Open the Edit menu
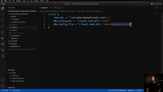The image size is (163, 92). coord(13,1)
